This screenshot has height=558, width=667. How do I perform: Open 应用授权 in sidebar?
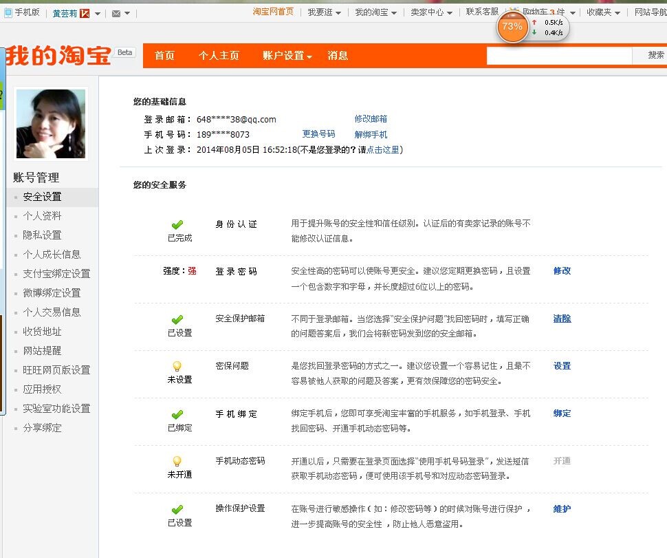tap(42, 389)
